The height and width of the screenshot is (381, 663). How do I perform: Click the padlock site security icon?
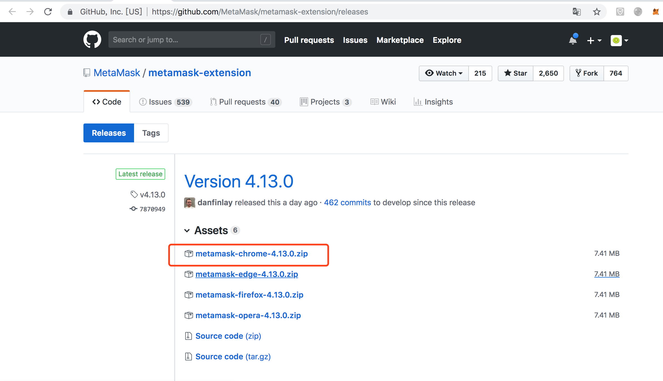[x=70, y=12]
